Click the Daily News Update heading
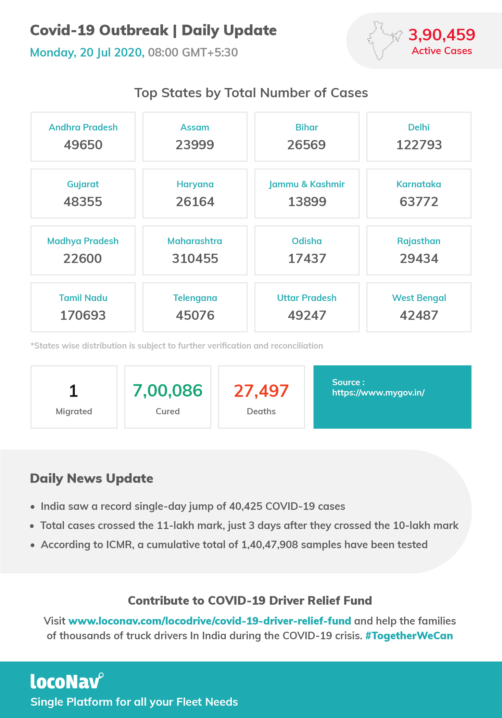 point(91,478)
